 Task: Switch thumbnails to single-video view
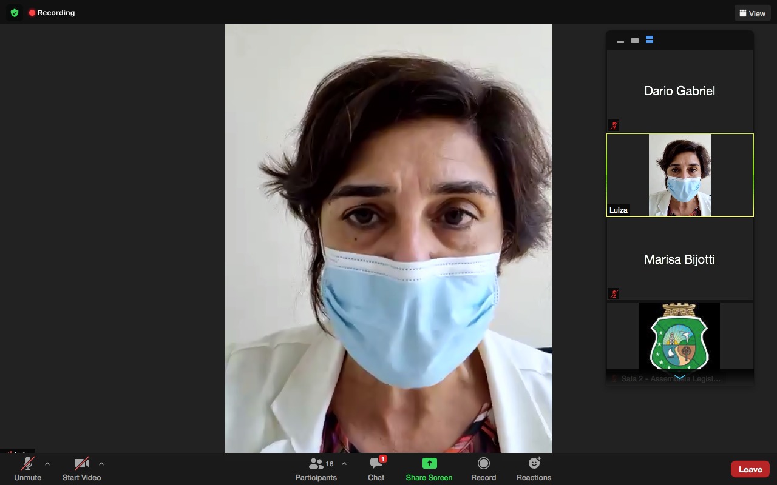point(634,41)
